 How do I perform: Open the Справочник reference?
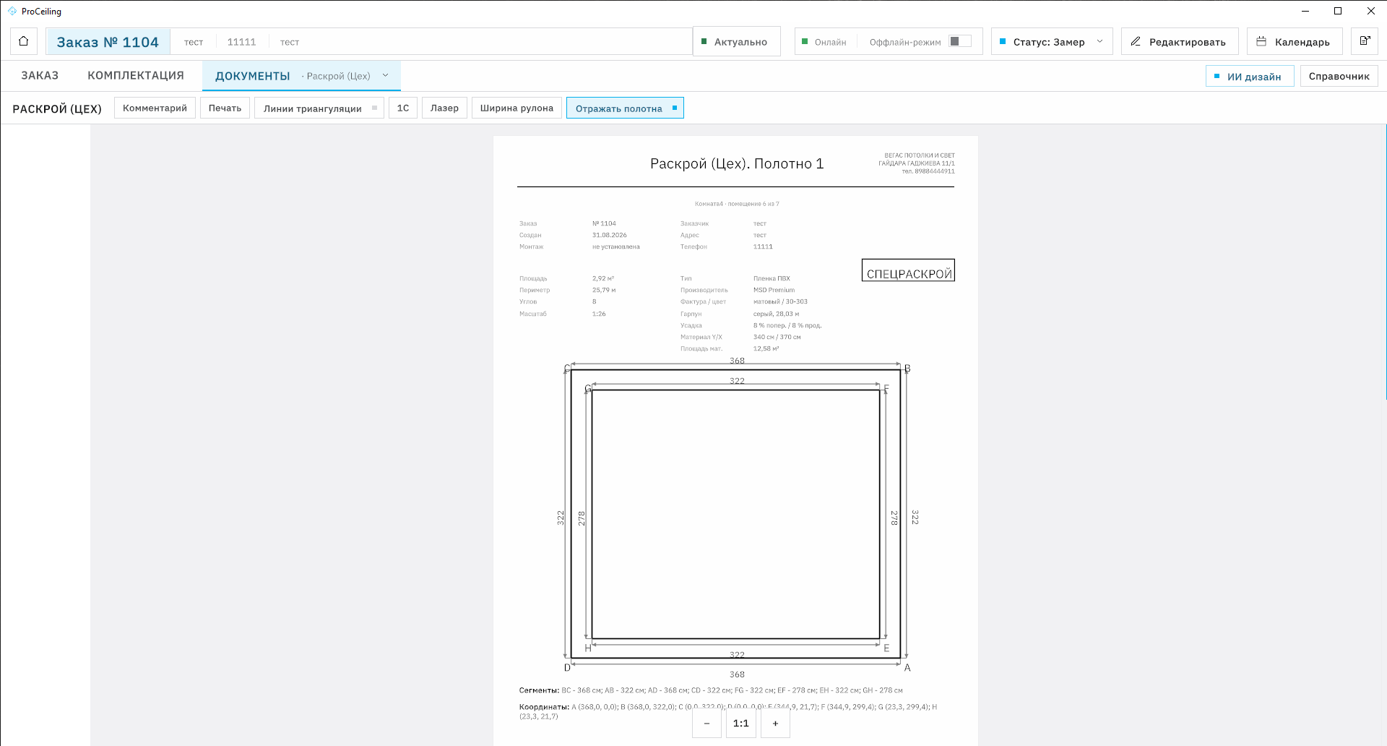(1339, 76)
